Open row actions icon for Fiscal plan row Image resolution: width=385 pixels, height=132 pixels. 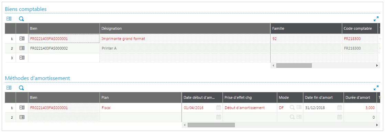coord(22,108)
